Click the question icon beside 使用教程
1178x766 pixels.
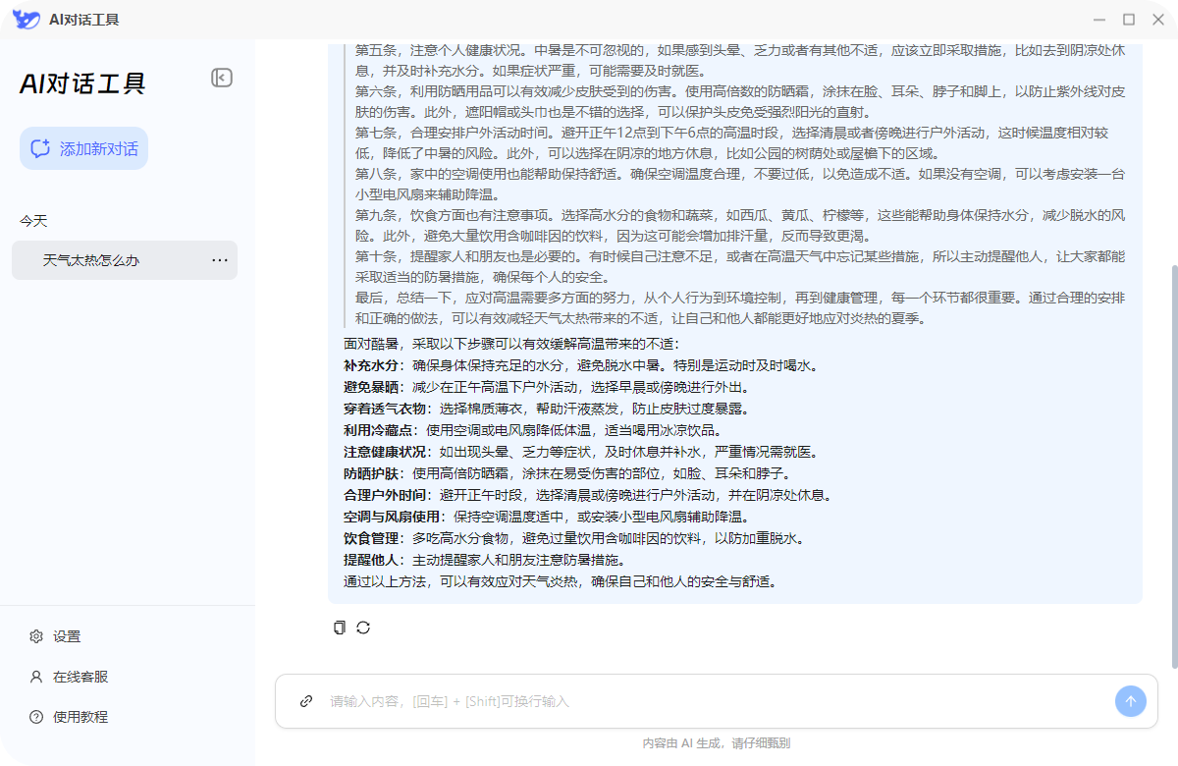[x=36, y=717]
